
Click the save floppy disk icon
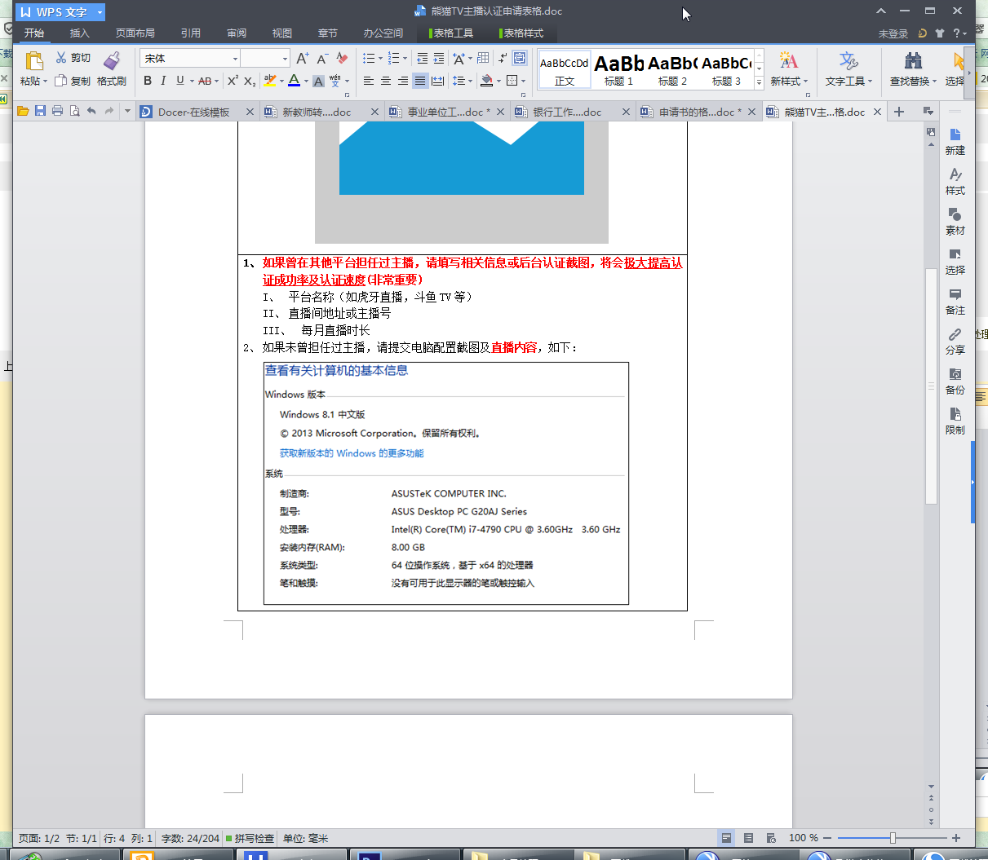(40, 111)
